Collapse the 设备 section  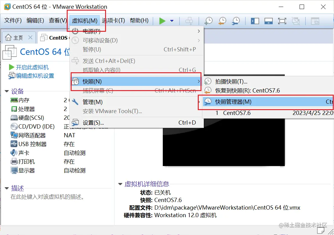[7, 91]
